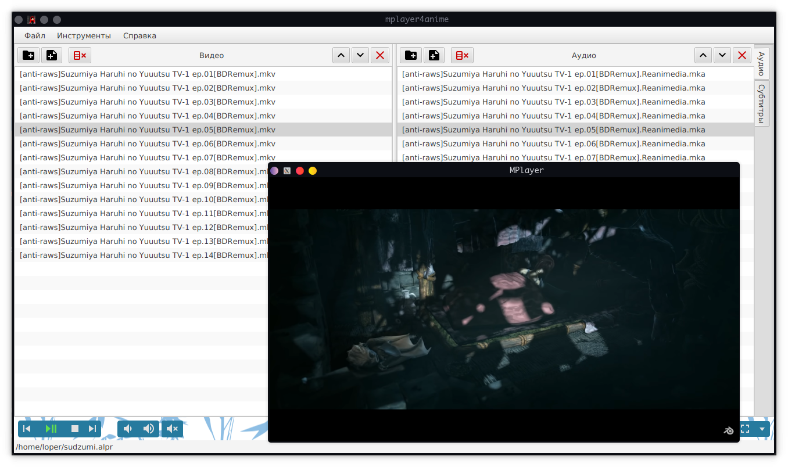The height and width of the screenshot is (467, 788).
Task: Open the Инструменты menu
Action: 84,35
